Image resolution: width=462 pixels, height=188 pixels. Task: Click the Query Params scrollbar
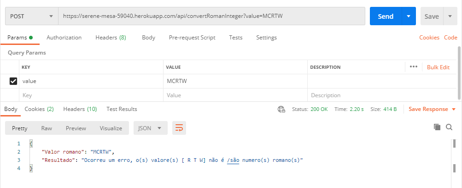459,73
